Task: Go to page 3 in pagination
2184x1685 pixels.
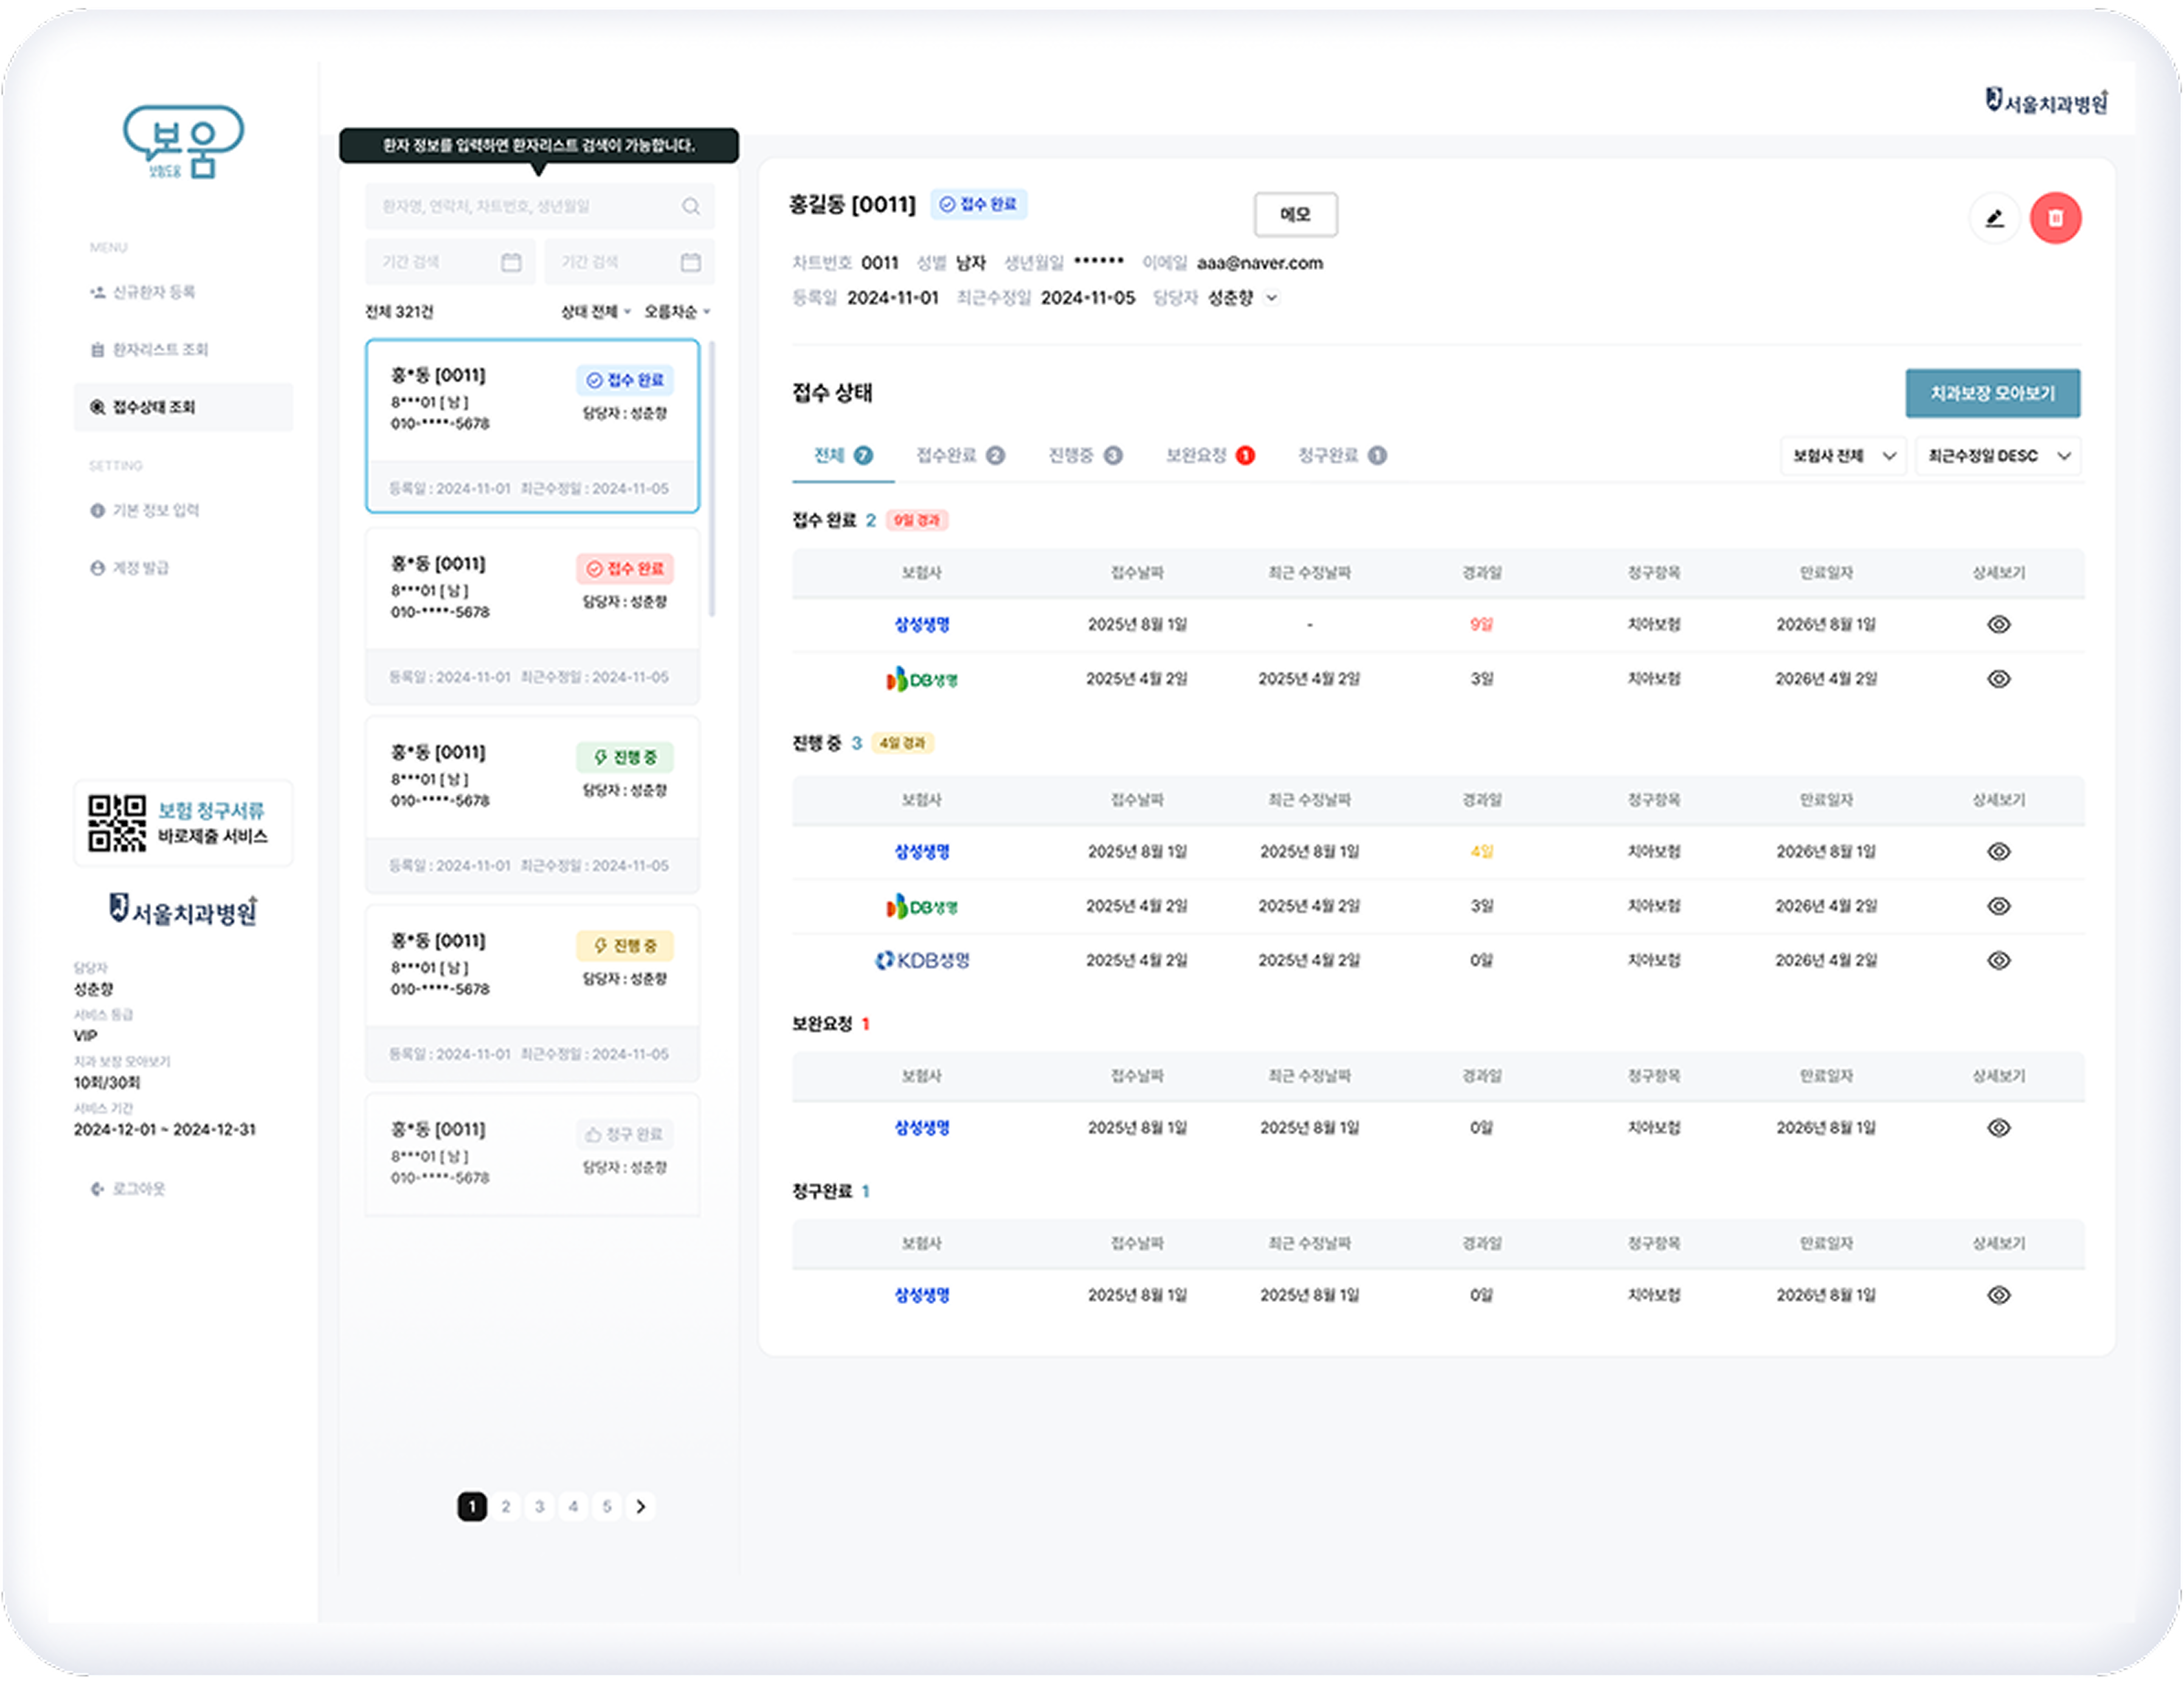Action: tap(539, 1506)
